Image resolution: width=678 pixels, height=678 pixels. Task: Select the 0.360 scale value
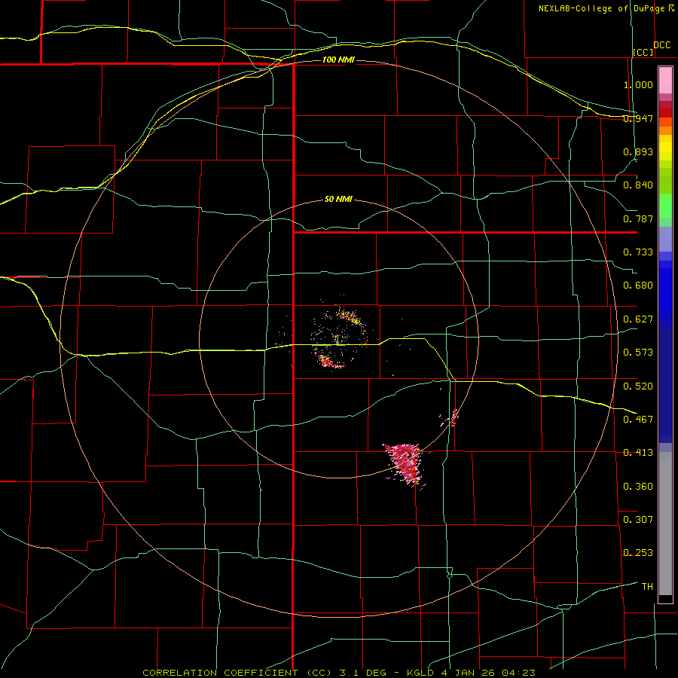pos(638,486)
